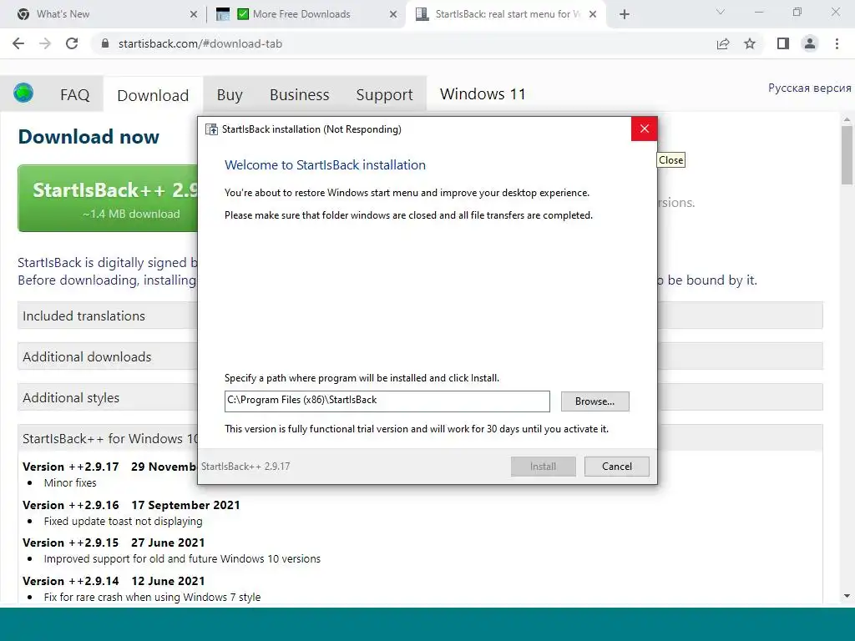Viewport: 855px width, 641px height.
Task: Switch to Русская версия
Action: (x=809, y=88)
